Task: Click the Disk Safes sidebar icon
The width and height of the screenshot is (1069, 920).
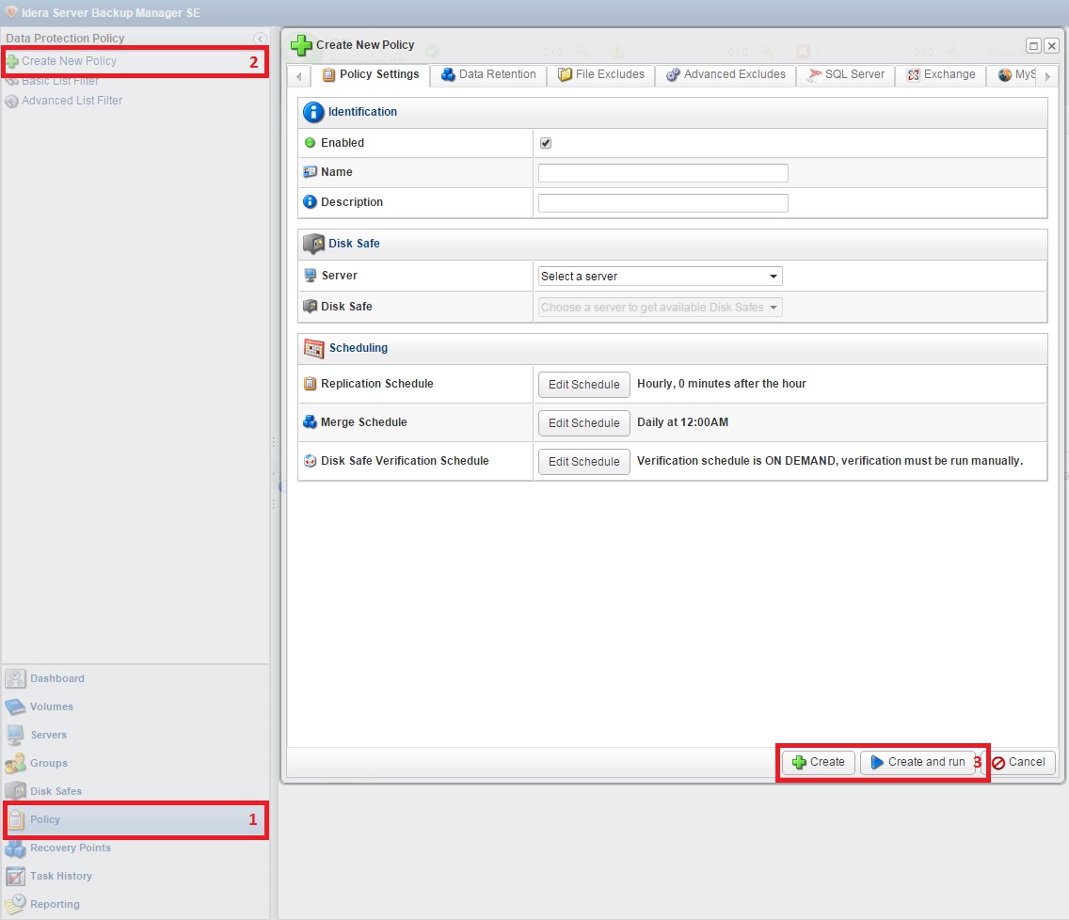Action: click(15, 791)
